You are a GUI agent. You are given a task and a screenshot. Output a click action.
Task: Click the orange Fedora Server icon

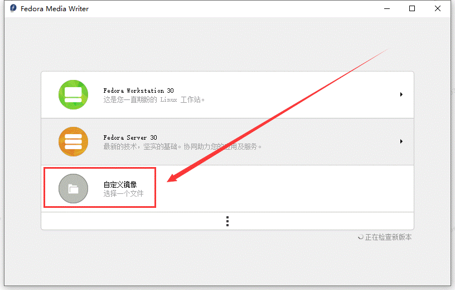click(73, 141)
